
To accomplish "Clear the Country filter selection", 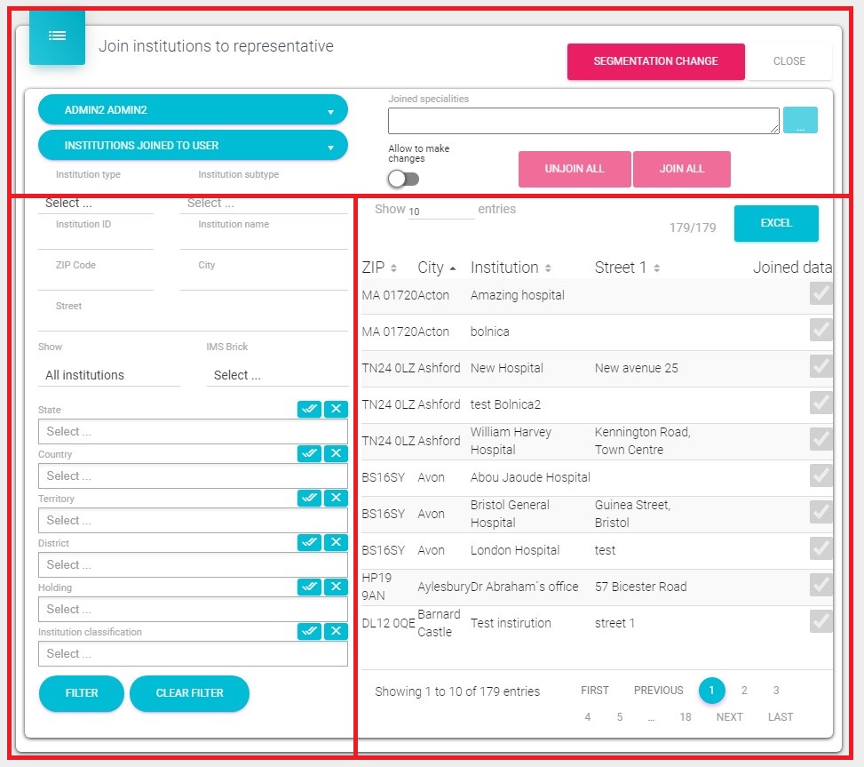I will pyautogui.click(x=336, y=453).
